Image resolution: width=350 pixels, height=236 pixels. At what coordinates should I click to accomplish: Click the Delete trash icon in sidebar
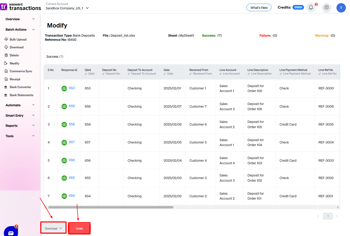point(6,55)
